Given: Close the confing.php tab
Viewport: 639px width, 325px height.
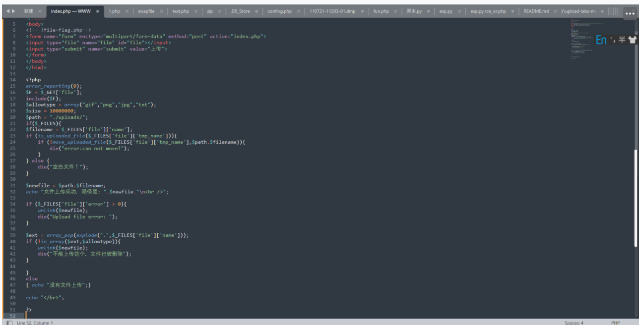Looking at the screenshot, I should (299, 11).
